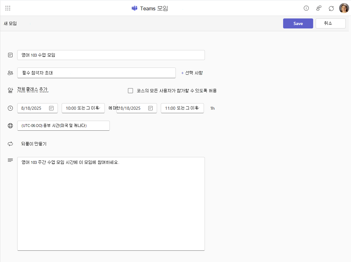
Task: Click the meeting description text area
Action: [x=111, y=204]
